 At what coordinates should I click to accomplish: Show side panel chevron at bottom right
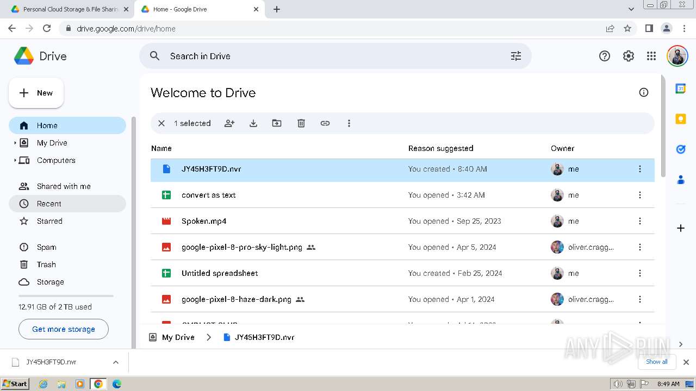[x=681, y=344]
